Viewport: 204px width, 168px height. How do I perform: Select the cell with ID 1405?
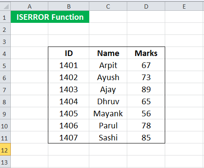coord(69,113)
